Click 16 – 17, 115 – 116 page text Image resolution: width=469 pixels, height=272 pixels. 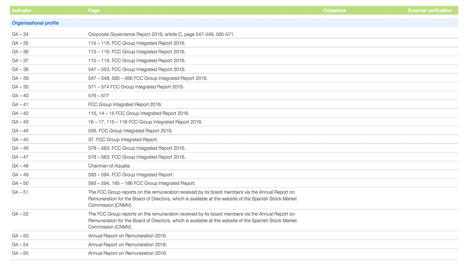pyautogui.click(x=145, y=122)
